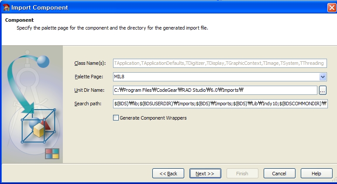Expand the Palette Page dropdown arrow
This screenshot has height=184, width=337.
[323, 77]
